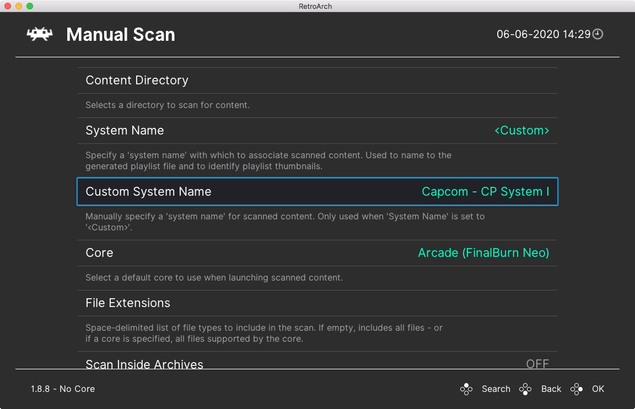Viewport: 635px width, 409px height.
Task: Toggle Scan Inside Archives option
Action: click(x=317, y=360)
